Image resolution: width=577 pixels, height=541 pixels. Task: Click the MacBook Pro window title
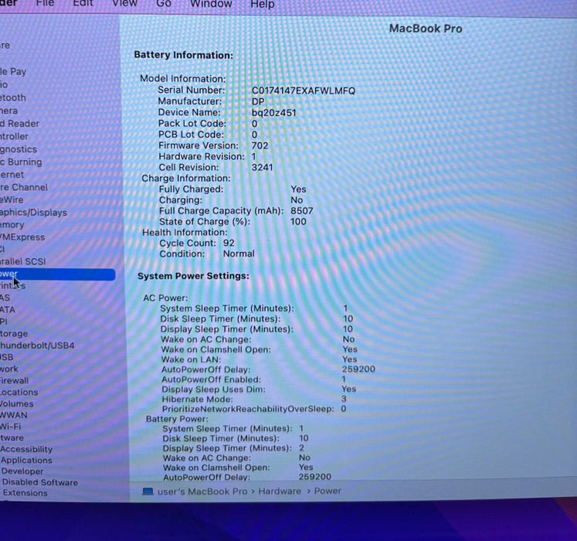(x=426, y=29)
